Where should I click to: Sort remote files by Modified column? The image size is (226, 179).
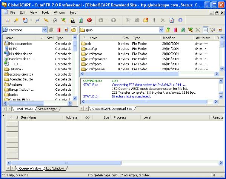click(177, 38)
